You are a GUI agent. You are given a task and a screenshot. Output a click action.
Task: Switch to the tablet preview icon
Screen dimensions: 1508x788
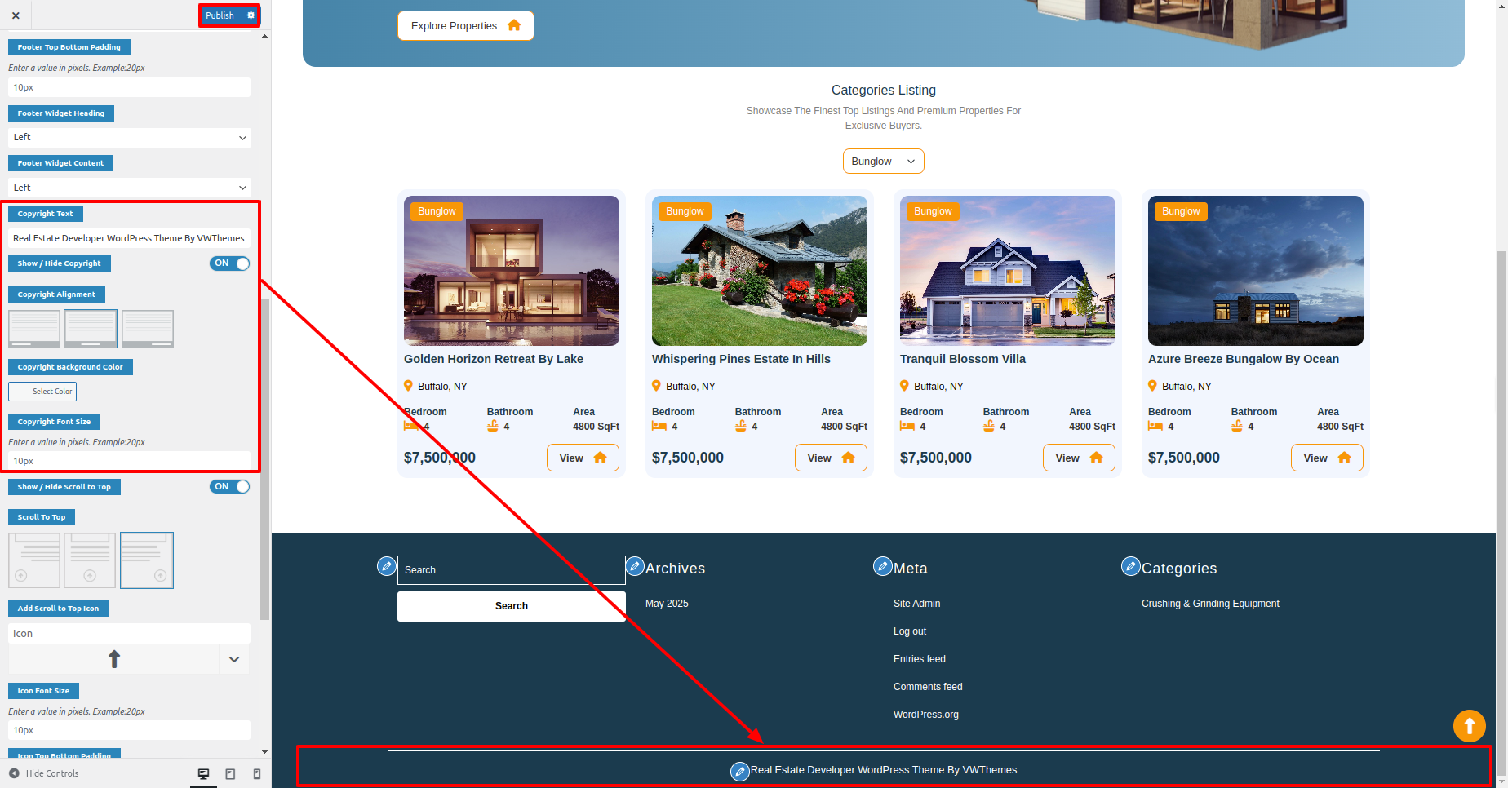(230, 773)
